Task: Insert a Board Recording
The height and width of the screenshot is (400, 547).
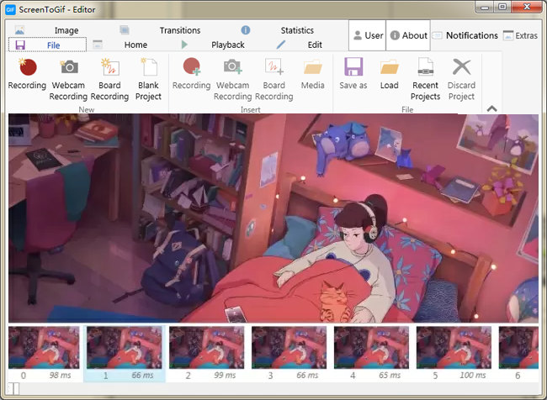Action: coord(273,80)
